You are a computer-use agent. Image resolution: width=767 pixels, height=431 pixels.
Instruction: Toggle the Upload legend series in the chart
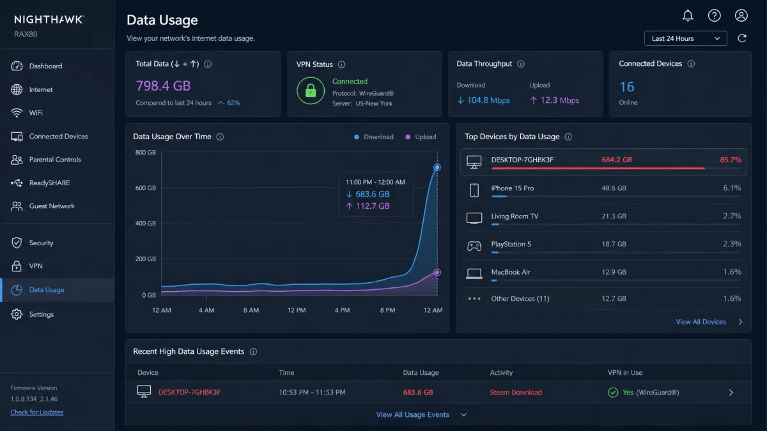pos(421,137)
